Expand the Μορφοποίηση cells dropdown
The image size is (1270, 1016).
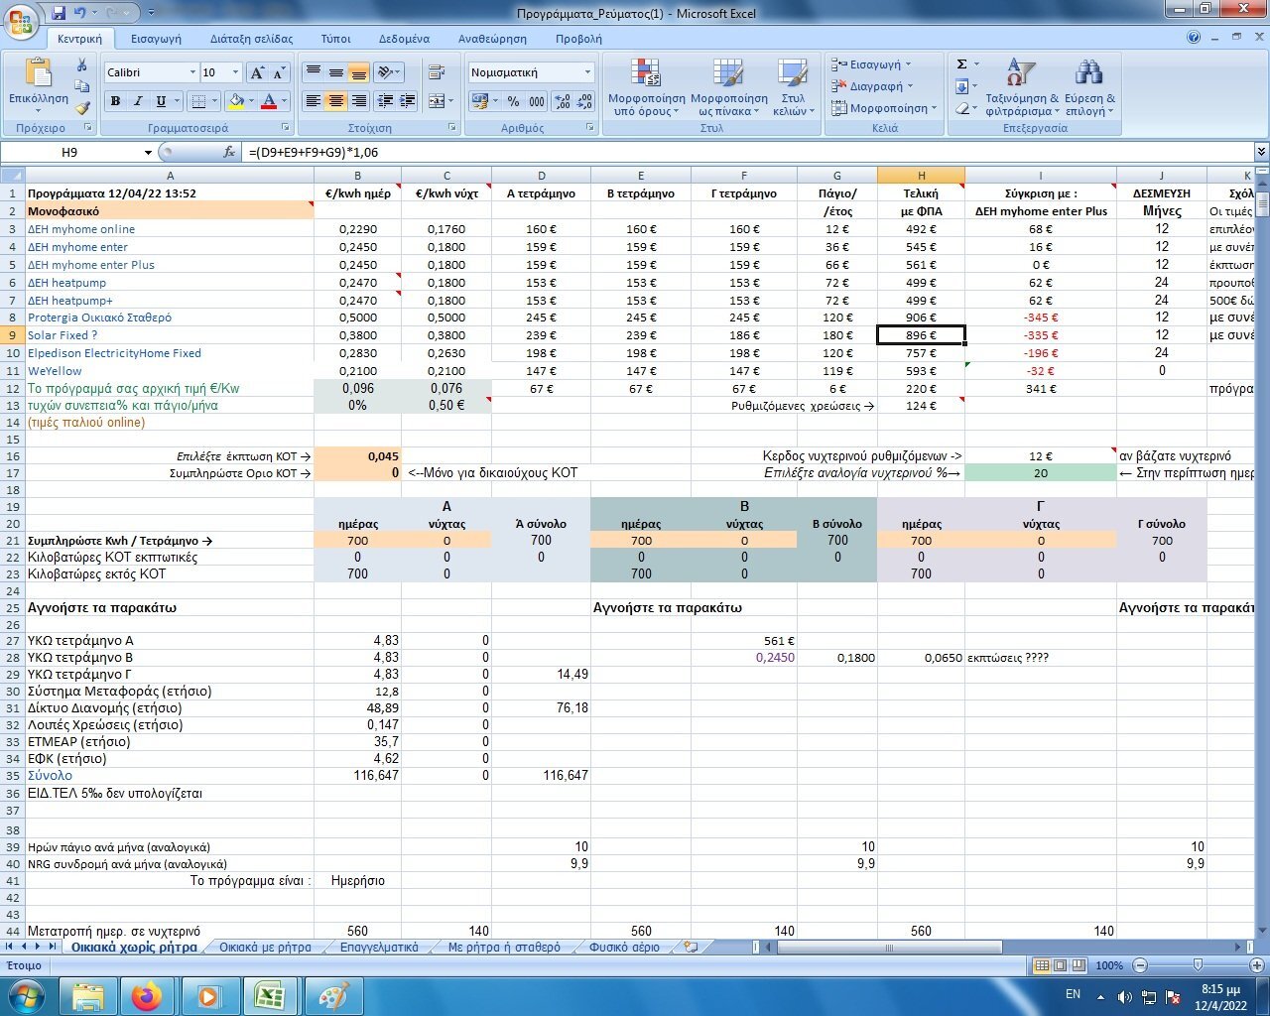coord(934,108)
